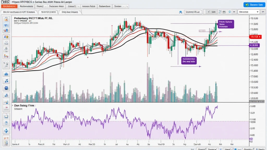The image size is (267, 150).
Task: Open the combo box in the top-right toolbar
Action: pyautogui.click(x=249, y=12)
